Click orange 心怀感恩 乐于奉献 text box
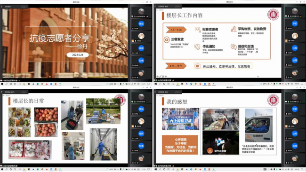This screenshot has height=172, width=306. 180,145
